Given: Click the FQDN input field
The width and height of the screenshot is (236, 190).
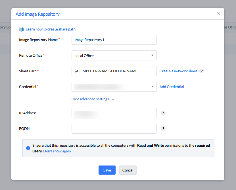Looking at the screenshot, I should pos(114,128).
